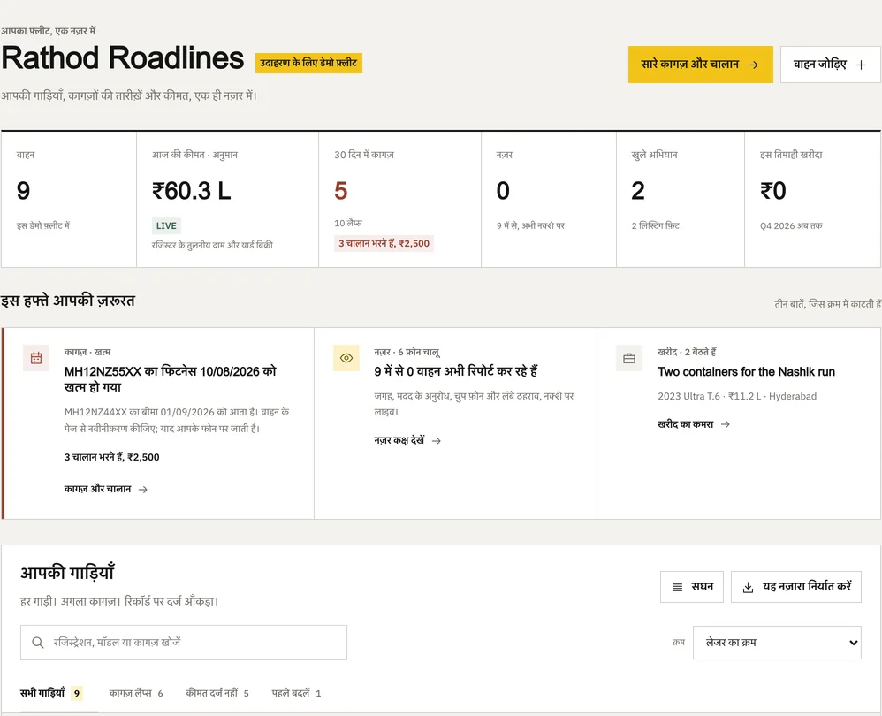Open सारे कागज़ और चालान button
882x716 pixels.
point(700,65)
